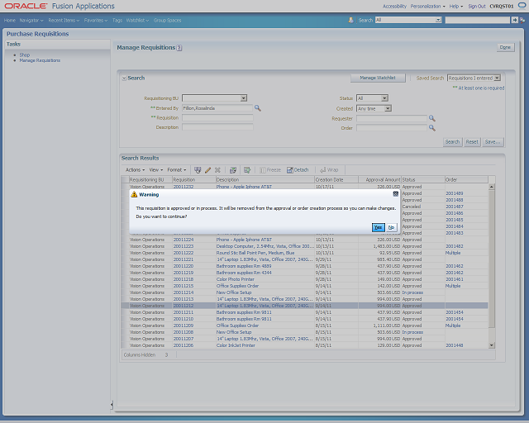Click Freeze column toolbar button

pos(270,170)
